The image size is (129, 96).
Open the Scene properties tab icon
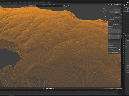[x=124, y=44]
